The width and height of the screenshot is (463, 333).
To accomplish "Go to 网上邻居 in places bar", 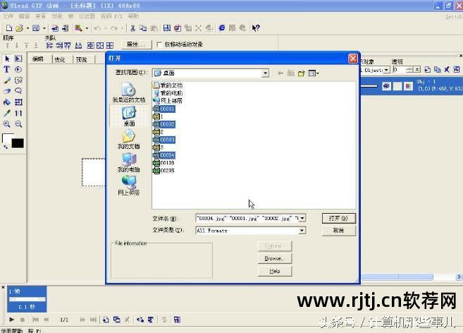I will [x=129, y=186].
